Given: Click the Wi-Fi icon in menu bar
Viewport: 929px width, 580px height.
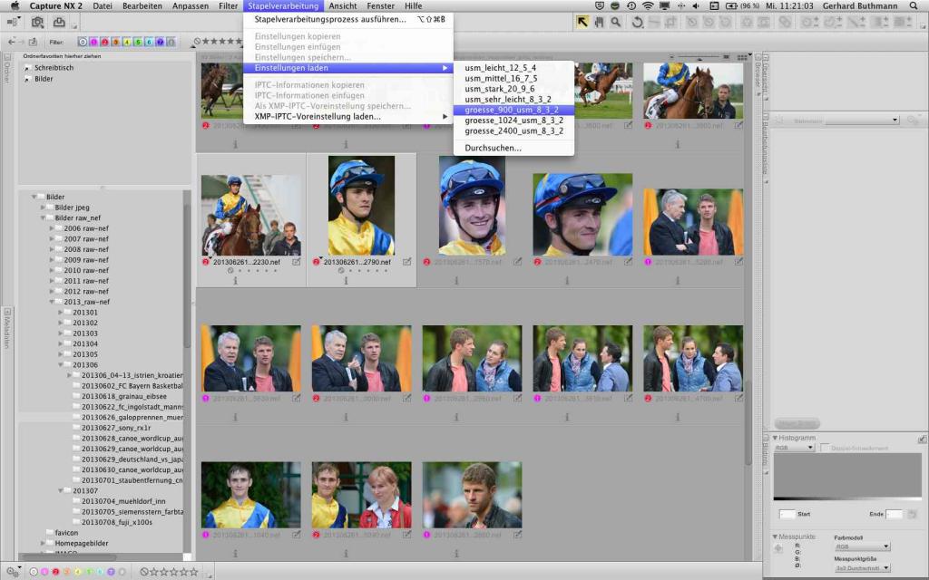Looking at the screenshot, I should click(x=648, y=6).
